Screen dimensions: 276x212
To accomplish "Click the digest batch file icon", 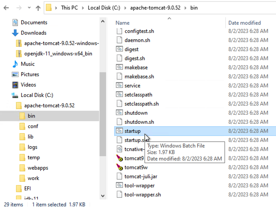I will [x=119, y=49].
